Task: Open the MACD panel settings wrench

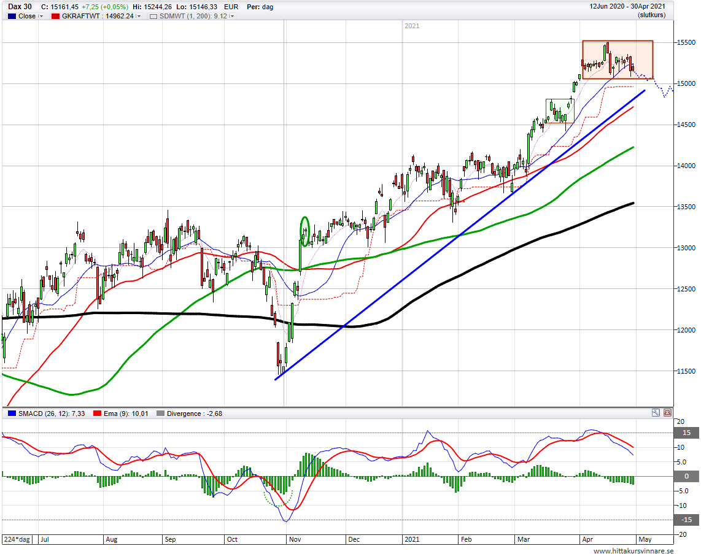Action: [x=656, y=413]
